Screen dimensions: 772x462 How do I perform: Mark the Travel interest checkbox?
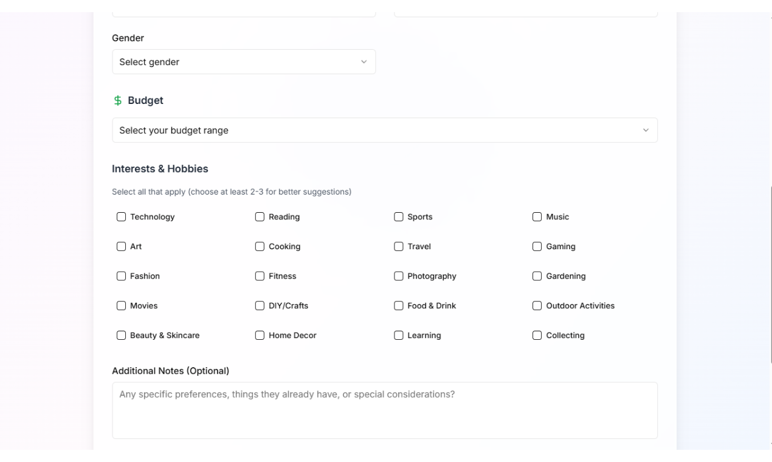[399, 247]
